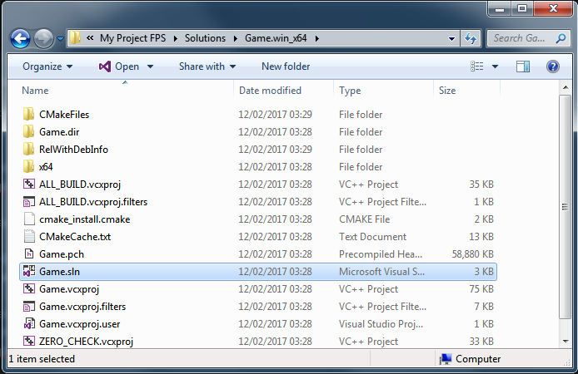This screenshot has height=374, width=578.
Task: Select file name cmake_install.cmake
Action: click(x=84, y=219)
